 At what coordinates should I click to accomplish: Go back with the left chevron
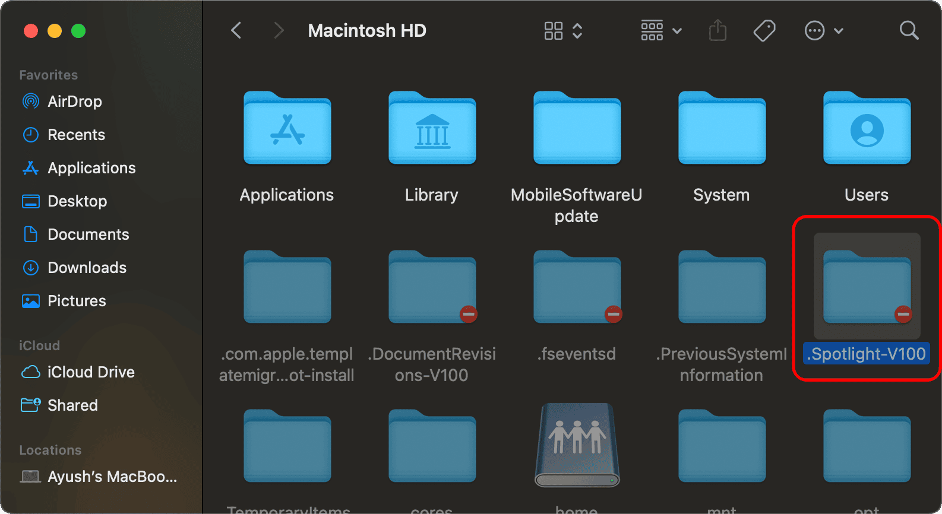pos(236,30)
